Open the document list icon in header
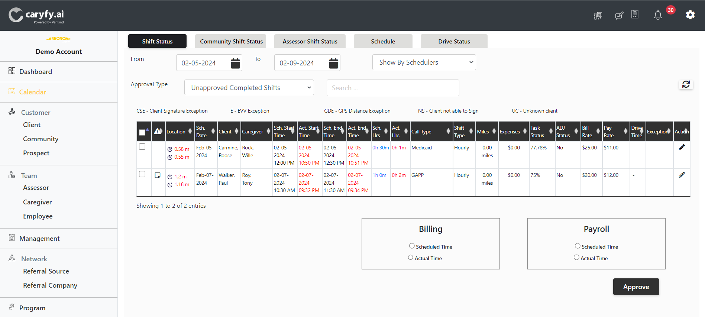705x317 pixels. (x=635, y=14)
